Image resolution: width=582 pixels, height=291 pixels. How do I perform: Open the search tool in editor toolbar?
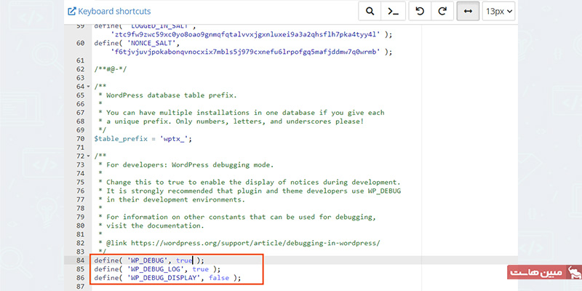pos(370,12)
